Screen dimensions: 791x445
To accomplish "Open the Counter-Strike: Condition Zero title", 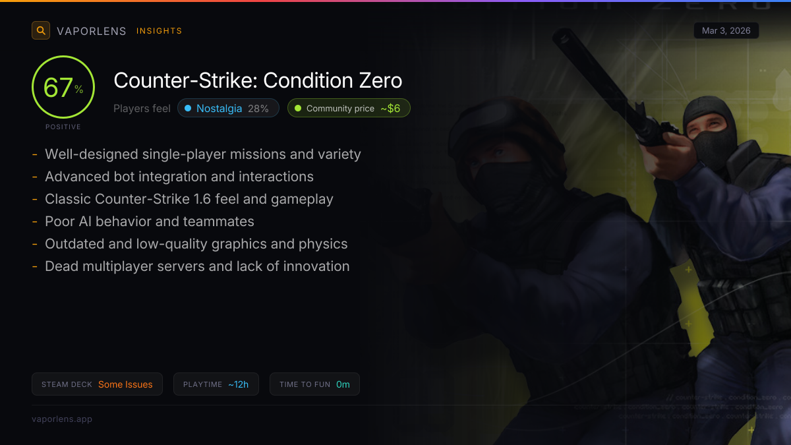I will pos(258,80).
